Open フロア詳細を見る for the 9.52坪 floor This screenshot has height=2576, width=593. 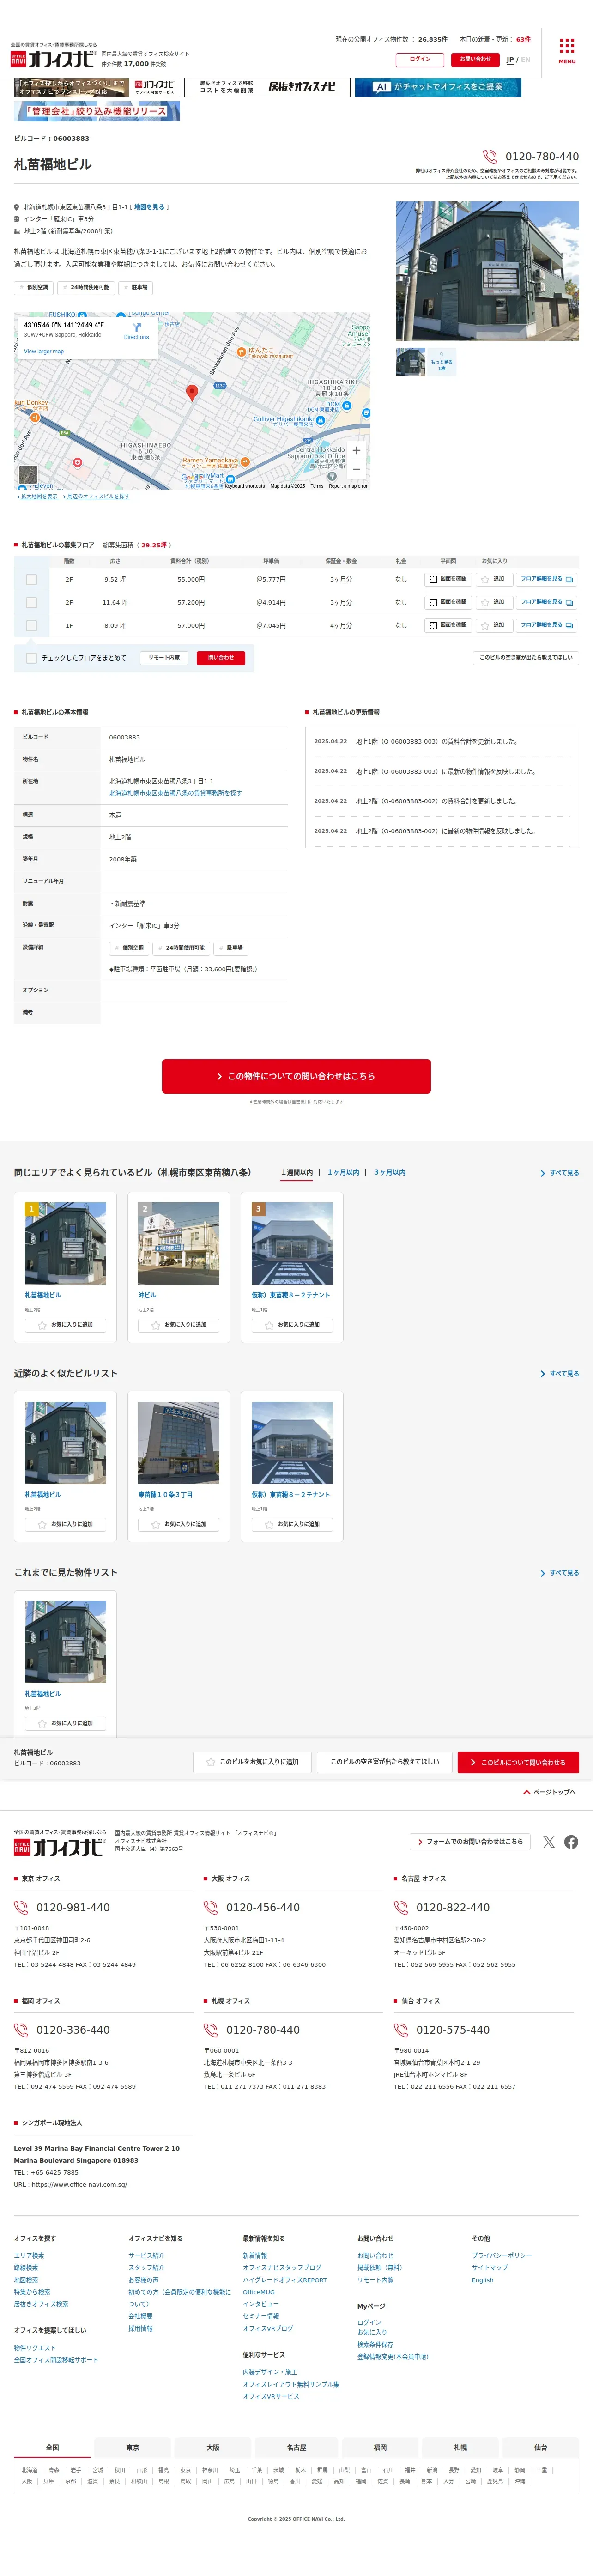click(x=547, y=579)
